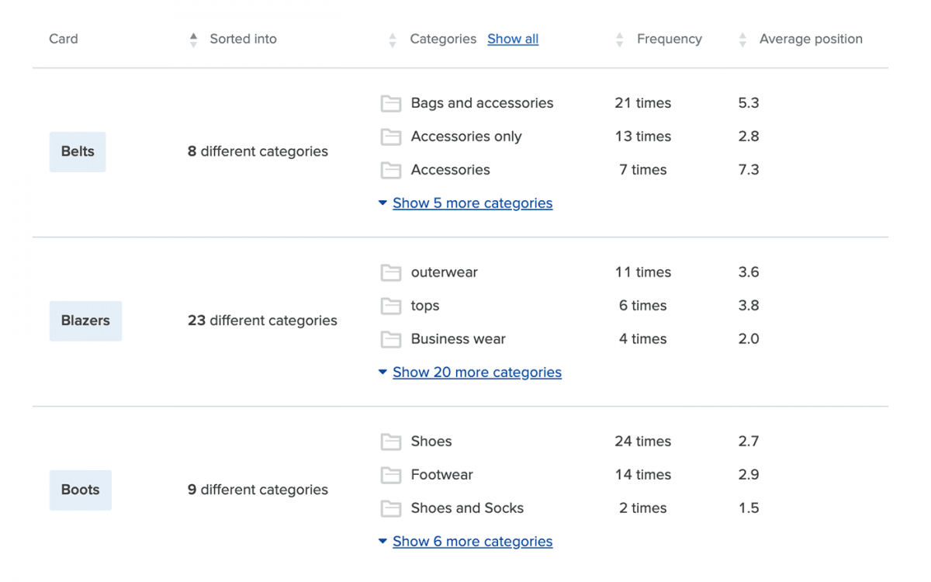931x582 pixels.
Task: Click the Categories column sort arrows
Action: click(393, 40)
